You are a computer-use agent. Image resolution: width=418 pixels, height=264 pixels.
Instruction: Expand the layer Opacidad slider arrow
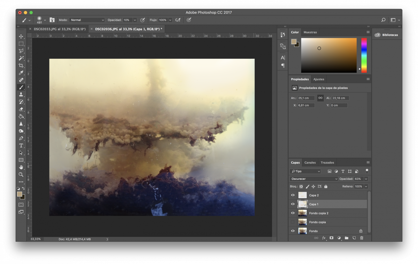(366, 179)
